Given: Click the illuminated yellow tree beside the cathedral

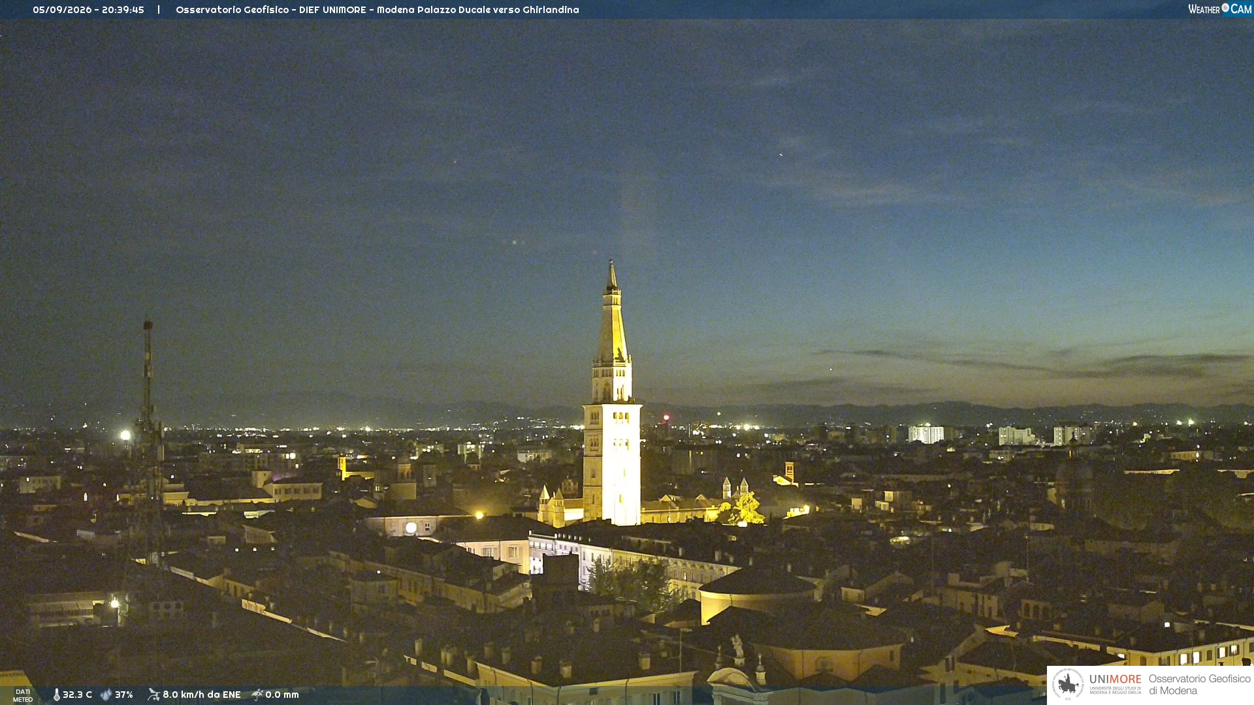Looking at the screenshot, I should [744, 509].
